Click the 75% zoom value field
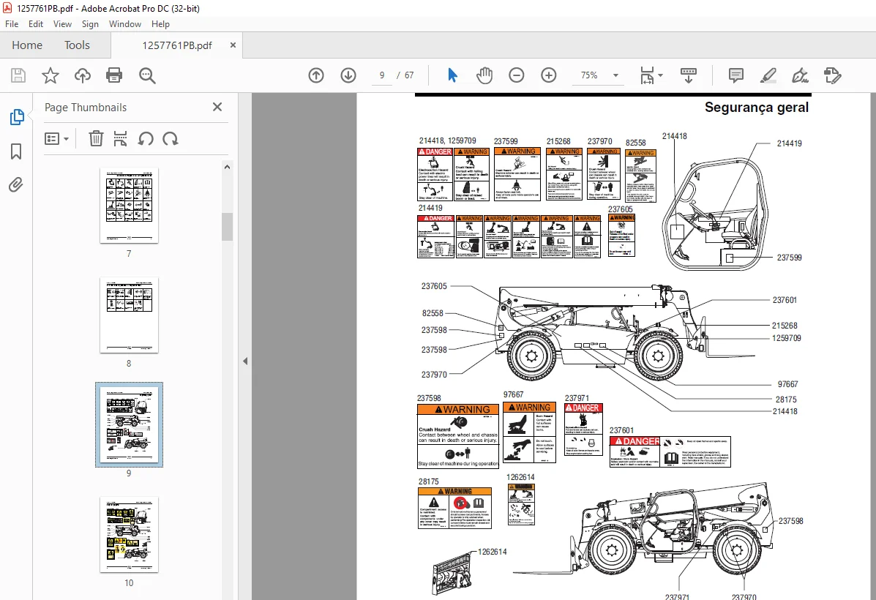This screenshot has height=600, width=876. click(x=589, y=75)
